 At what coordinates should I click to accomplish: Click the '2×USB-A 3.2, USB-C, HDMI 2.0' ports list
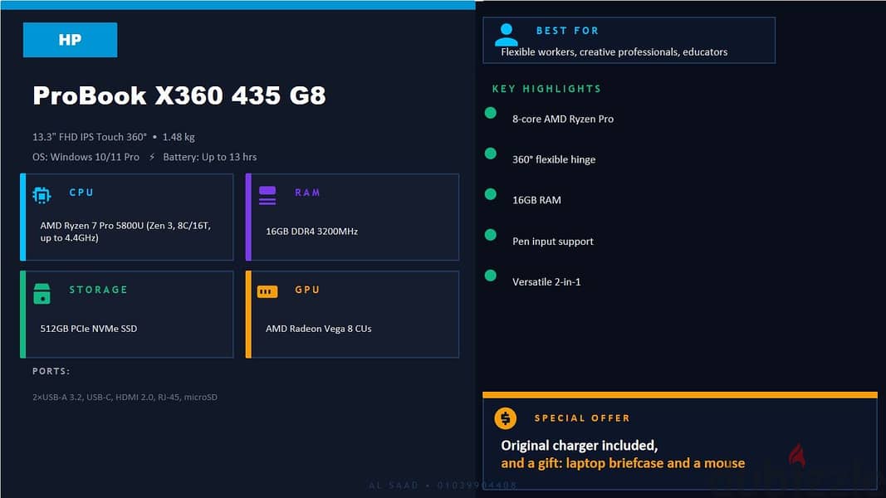125,398
